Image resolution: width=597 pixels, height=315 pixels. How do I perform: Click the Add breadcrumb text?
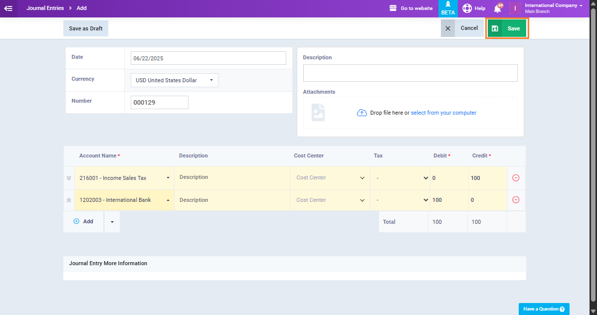[81, 8]
